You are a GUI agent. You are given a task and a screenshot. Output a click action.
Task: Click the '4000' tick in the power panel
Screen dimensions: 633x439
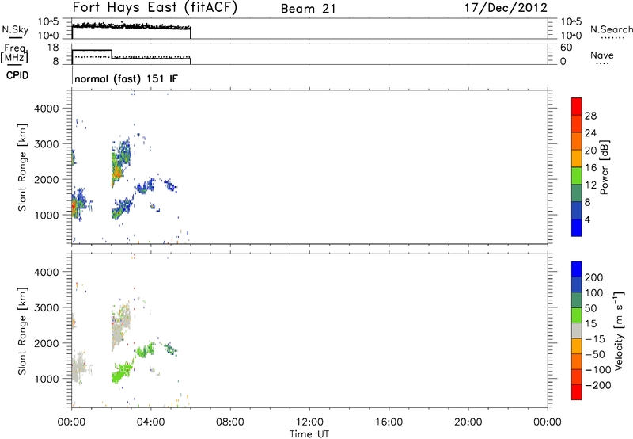pos(46,109)
